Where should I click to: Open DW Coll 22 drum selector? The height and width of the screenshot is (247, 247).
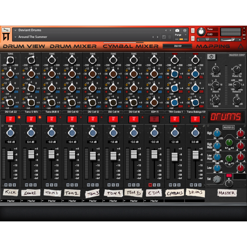point(10,112)
